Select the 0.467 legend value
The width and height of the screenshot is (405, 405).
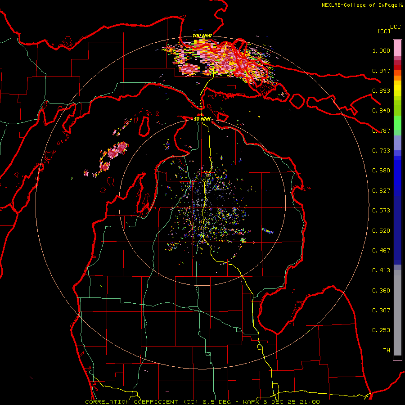[x=381, y=251]
